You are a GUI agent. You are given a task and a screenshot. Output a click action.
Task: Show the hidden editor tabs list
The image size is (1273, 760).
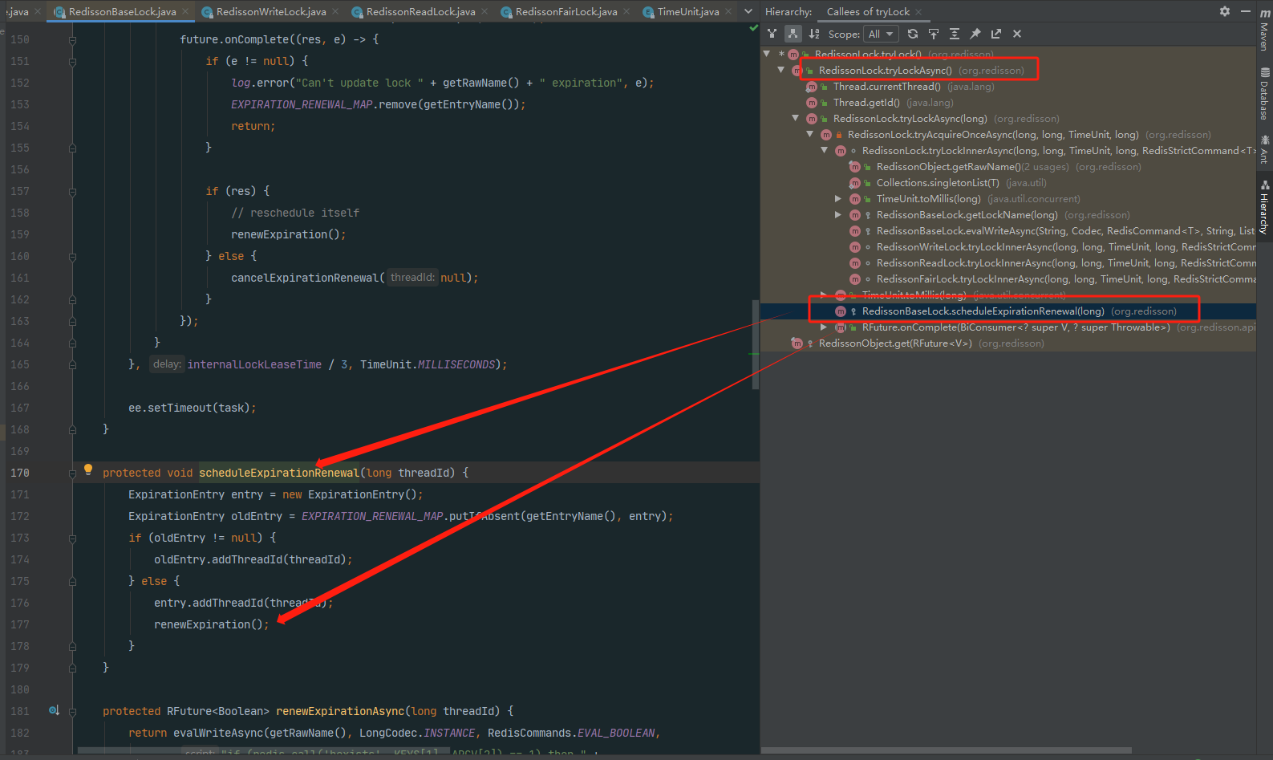[748, 11]
